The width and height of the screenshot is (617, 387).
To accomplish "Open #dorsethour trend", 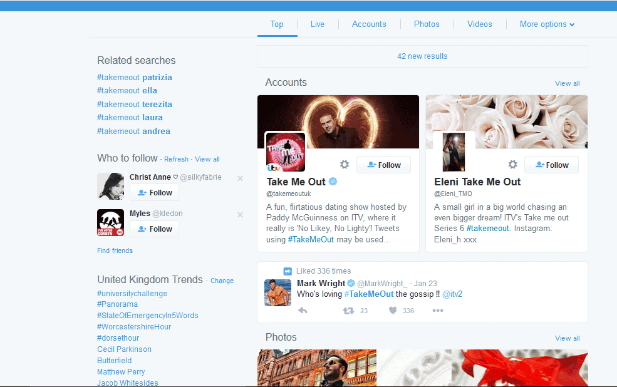I will pos(118,338).
